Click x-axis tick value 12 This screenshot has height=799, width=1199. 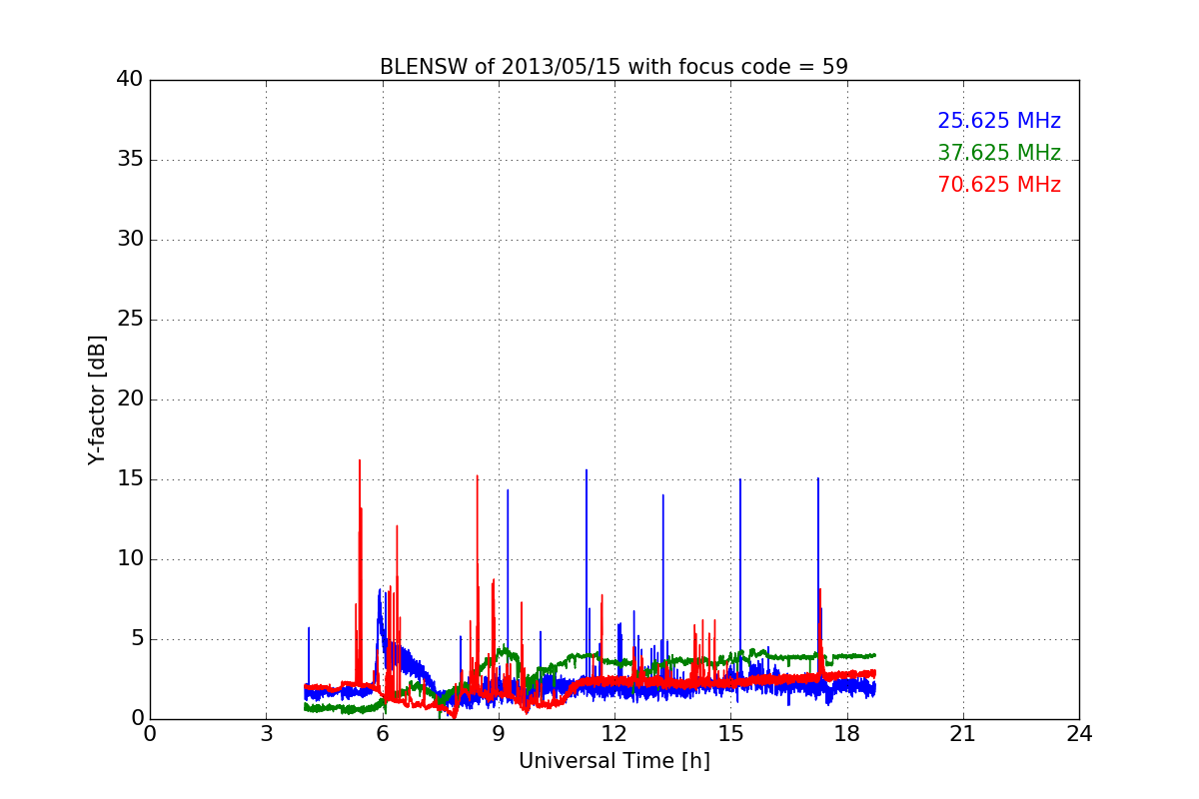coord(614,734)
